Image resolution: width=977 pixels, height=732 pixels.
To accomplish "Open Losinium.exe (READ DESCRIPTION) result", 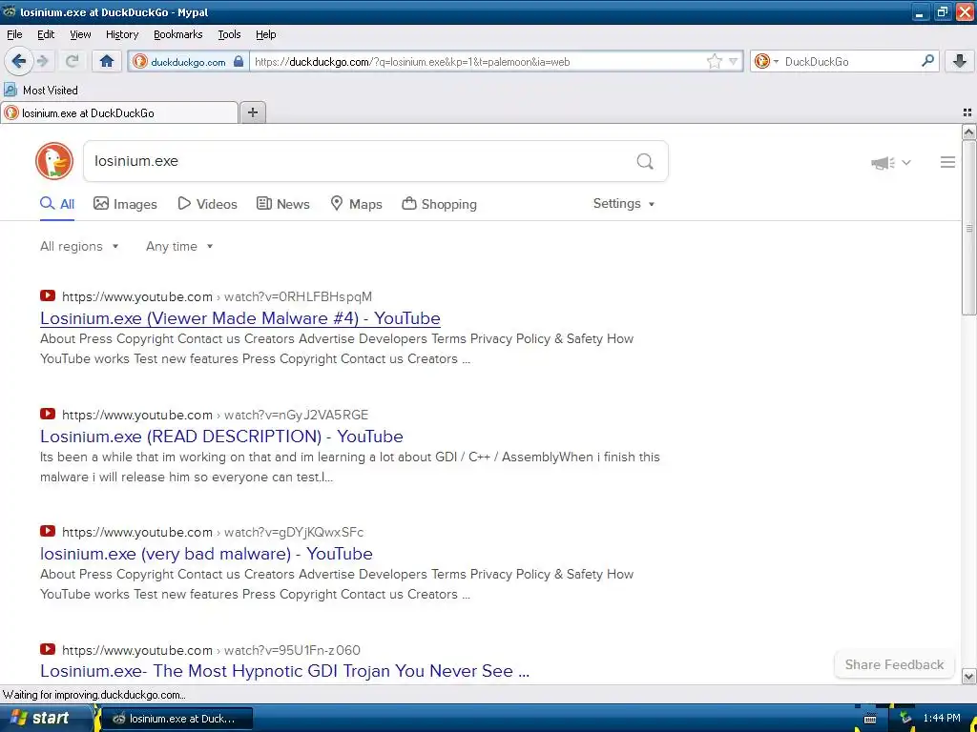I will click(221, 437).
